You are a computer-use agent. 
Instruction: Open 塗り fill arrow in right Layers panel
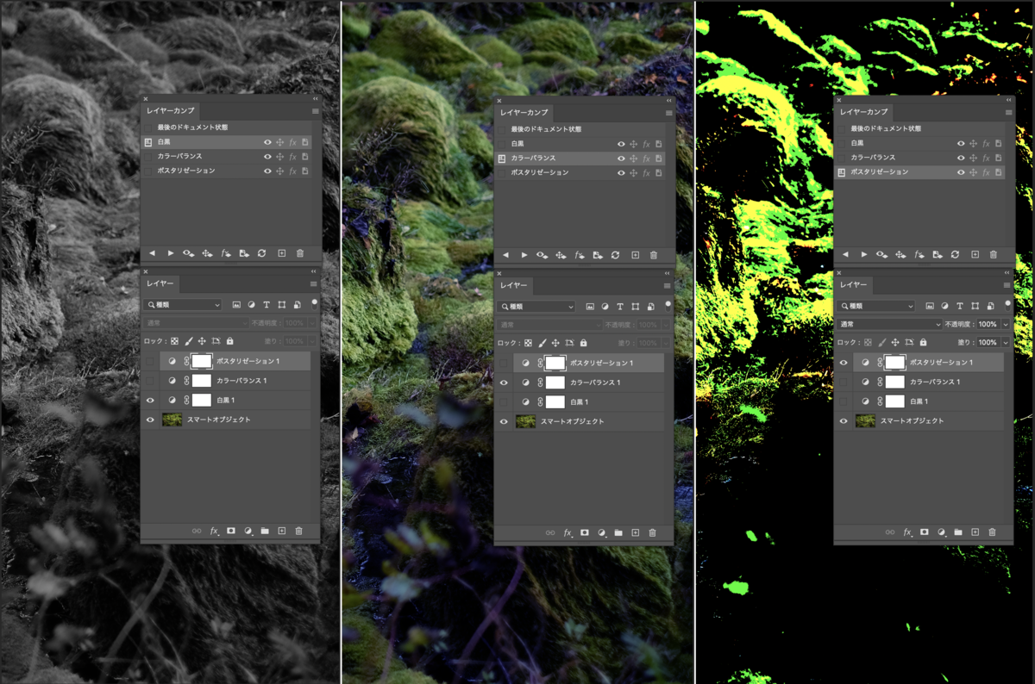(1005, 342)
